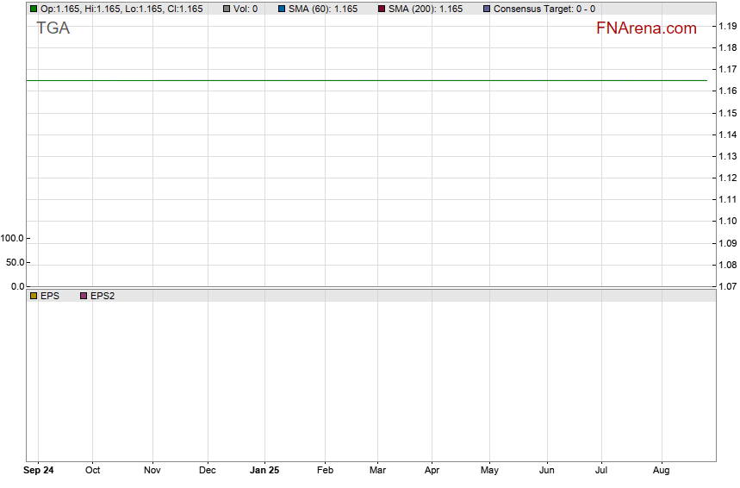Click the 1.19 price axis label
This screenshot has width=740, height=488.
point(726,26)
